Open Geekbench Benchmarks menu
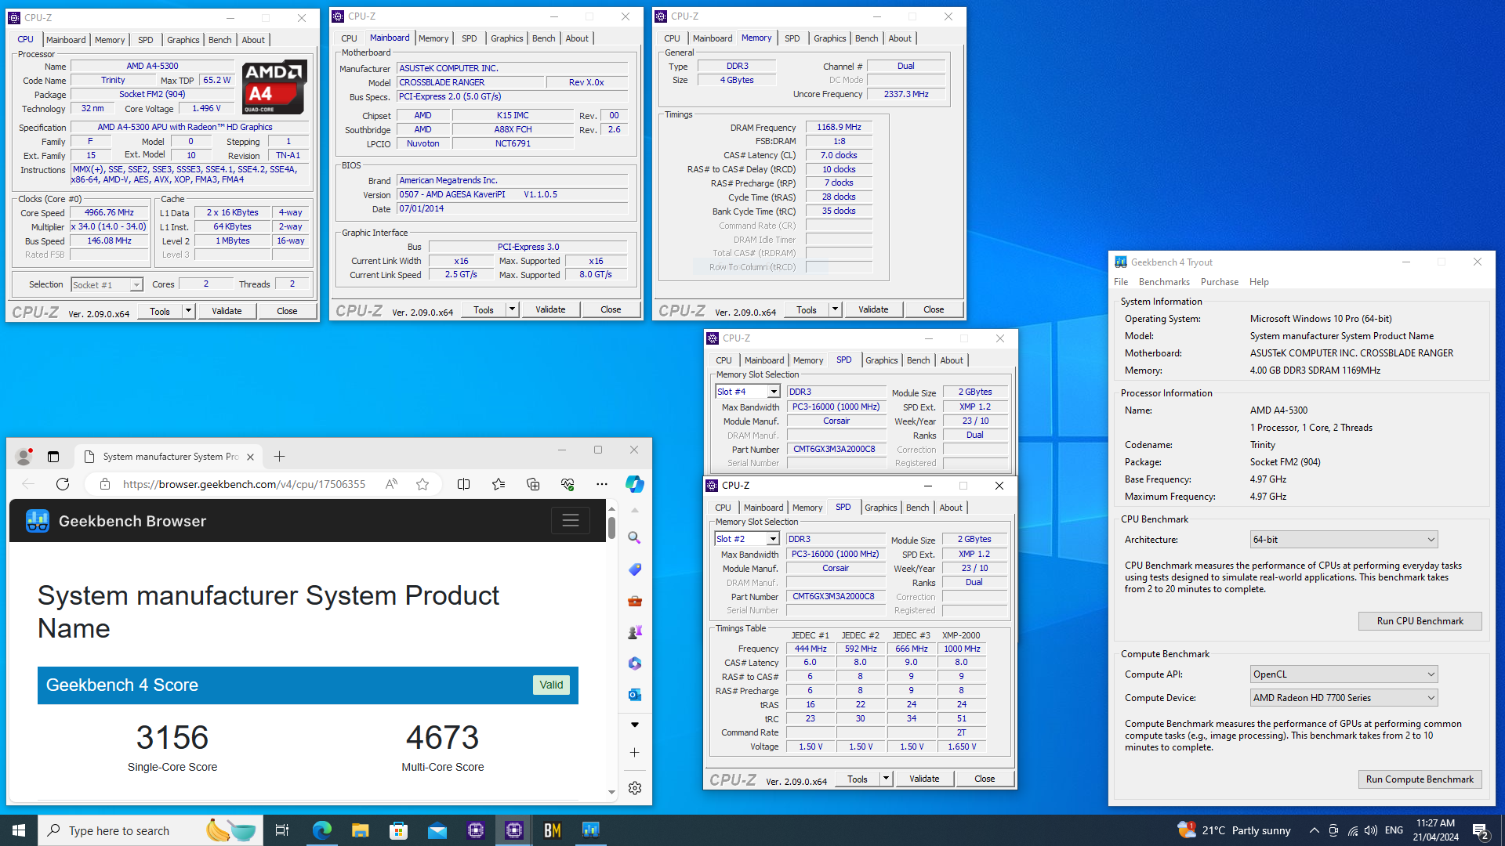Viewport: 1505px width, 846px height. click(x=1164, y=282)
